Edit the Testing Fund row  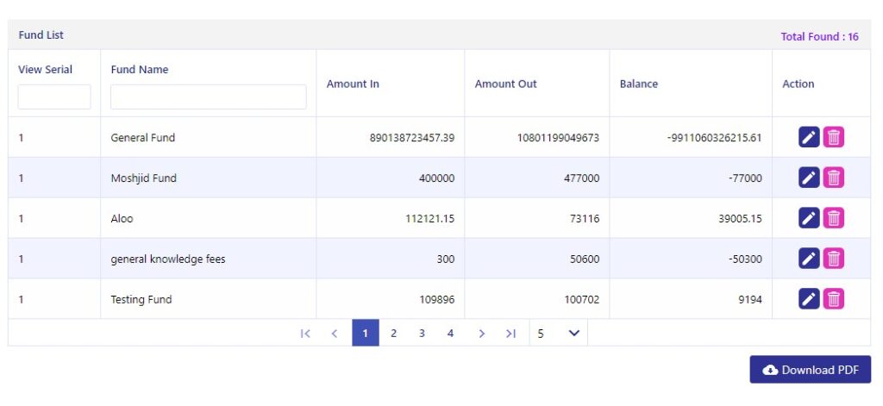coord(809,299)
